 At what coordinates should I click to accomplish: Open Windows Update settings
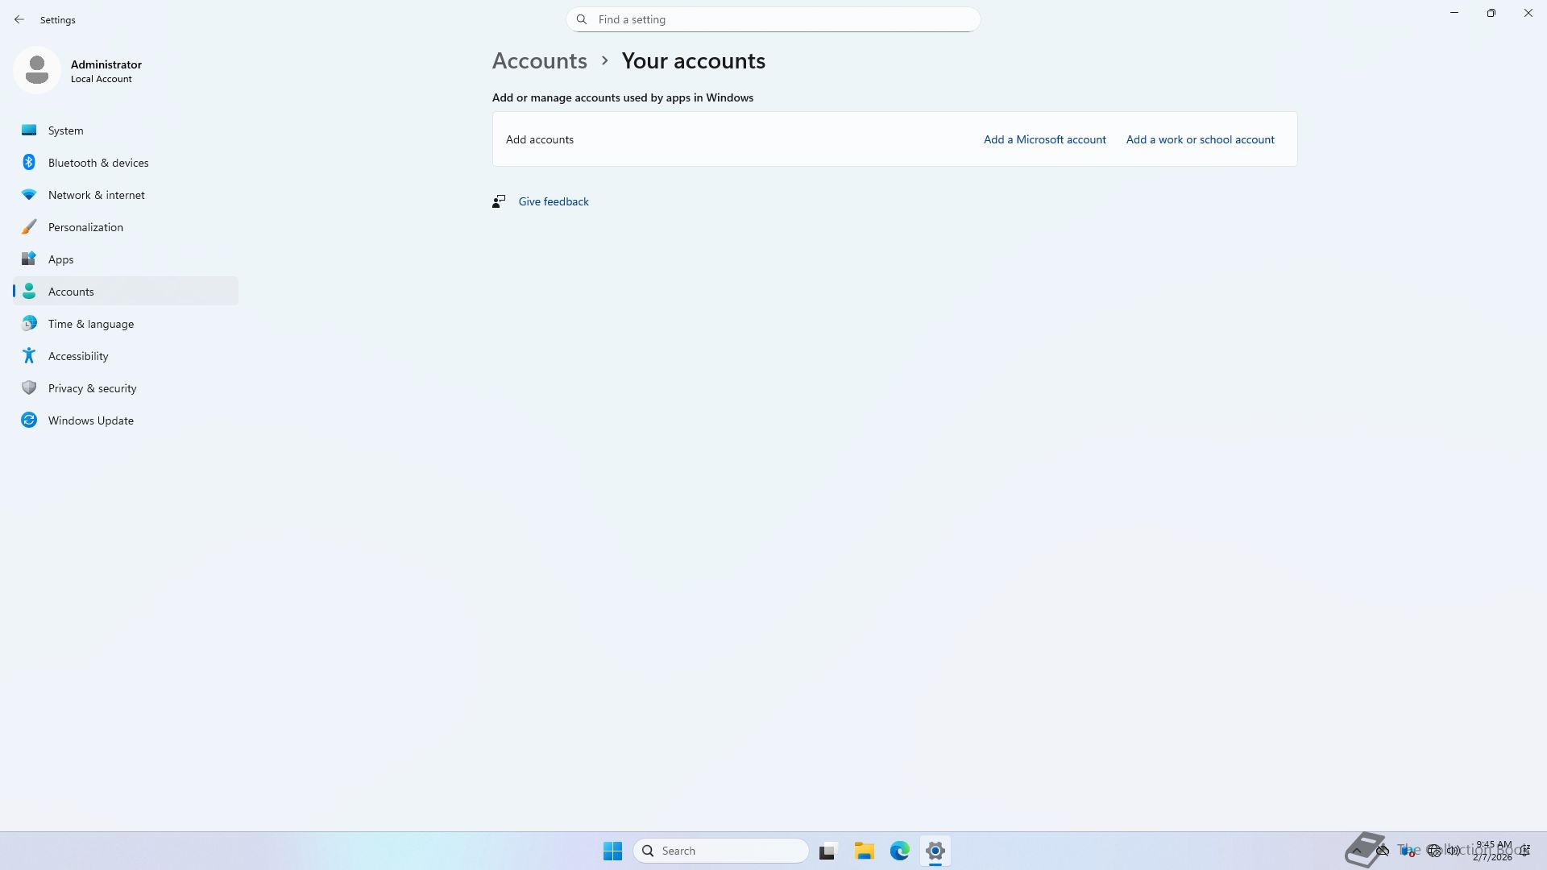[90, 420]
